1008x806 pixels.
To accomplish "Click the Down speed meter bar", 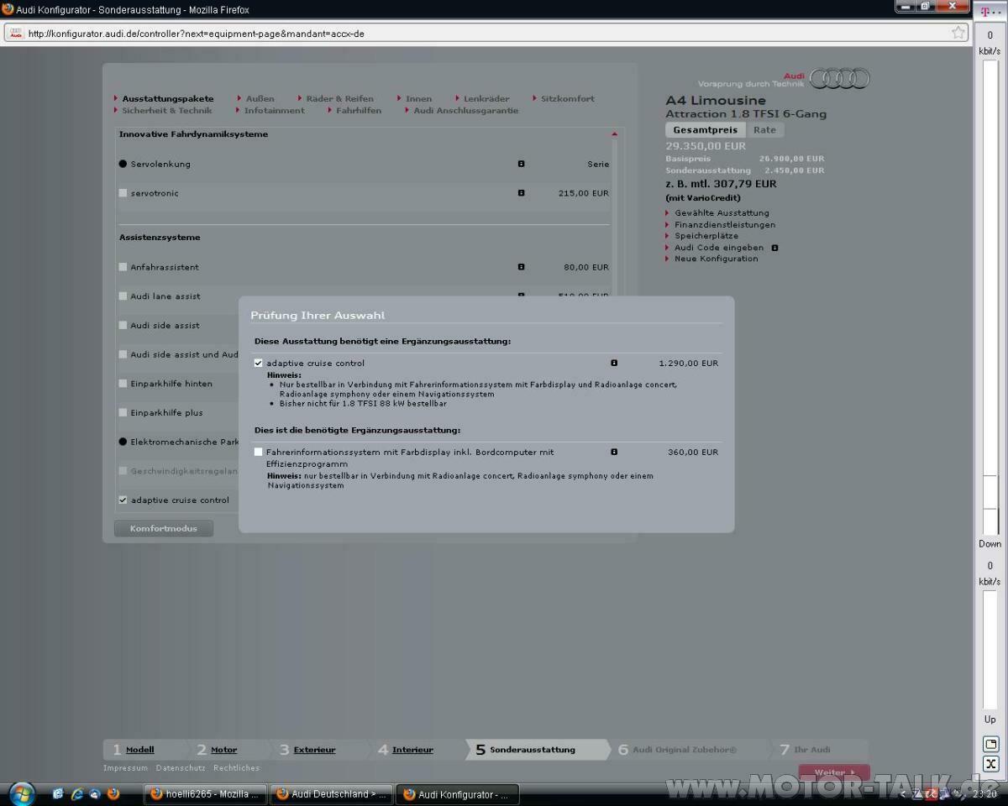I will click(990, 297).
